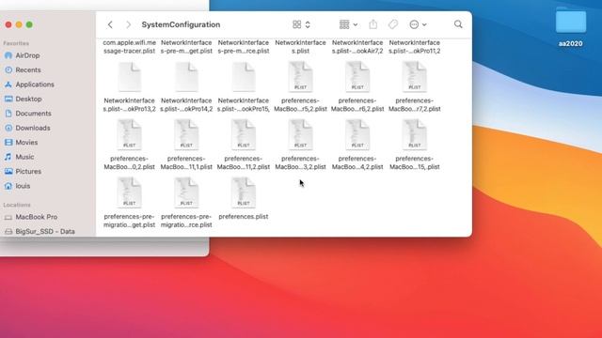Click NetworkInterfaces-pre-m...get.plist file name
602x338 pixels.
[186, 47]
